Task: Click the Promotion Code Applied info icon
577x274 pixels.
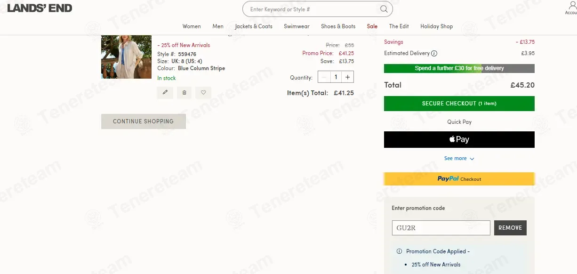Action: (x=399, y=251)
